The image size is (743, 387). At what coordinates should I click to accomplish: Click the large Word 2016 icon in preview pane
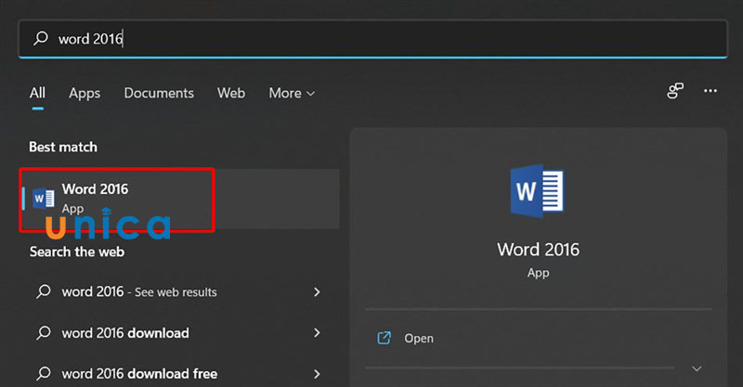(538, 191)
